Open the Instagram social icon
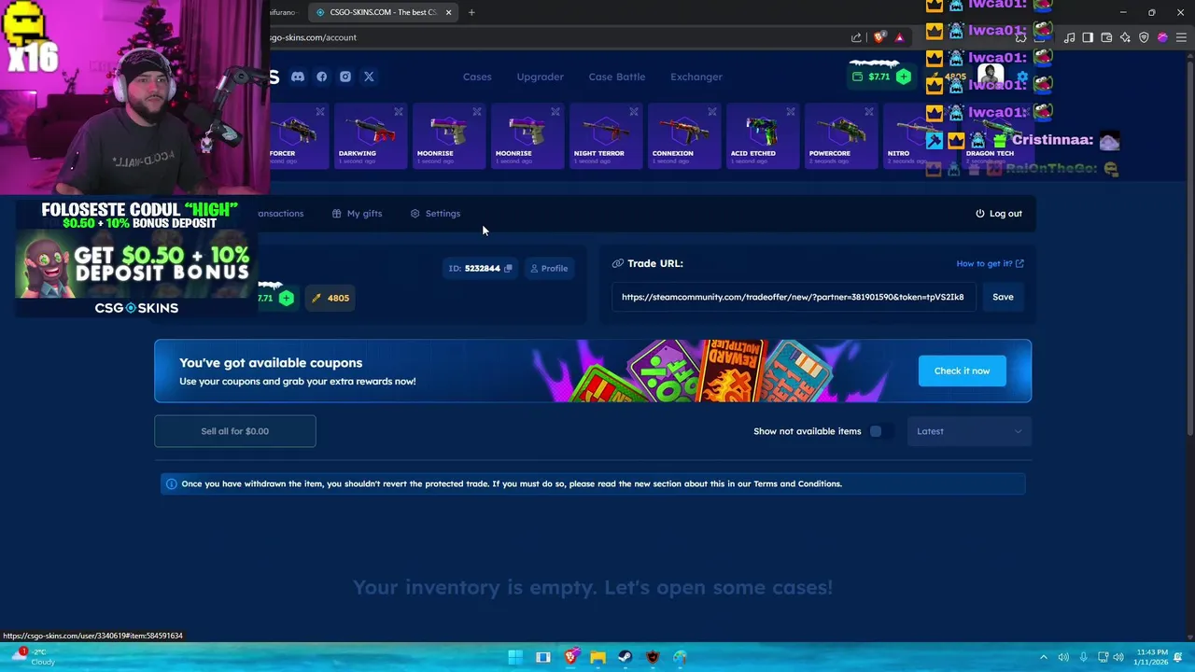 [345, 77]
